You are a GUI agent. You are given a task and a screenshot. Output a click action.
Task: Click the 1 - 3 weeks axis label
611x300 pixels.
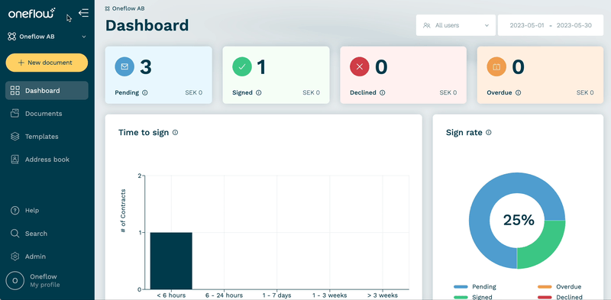(330, 295)
